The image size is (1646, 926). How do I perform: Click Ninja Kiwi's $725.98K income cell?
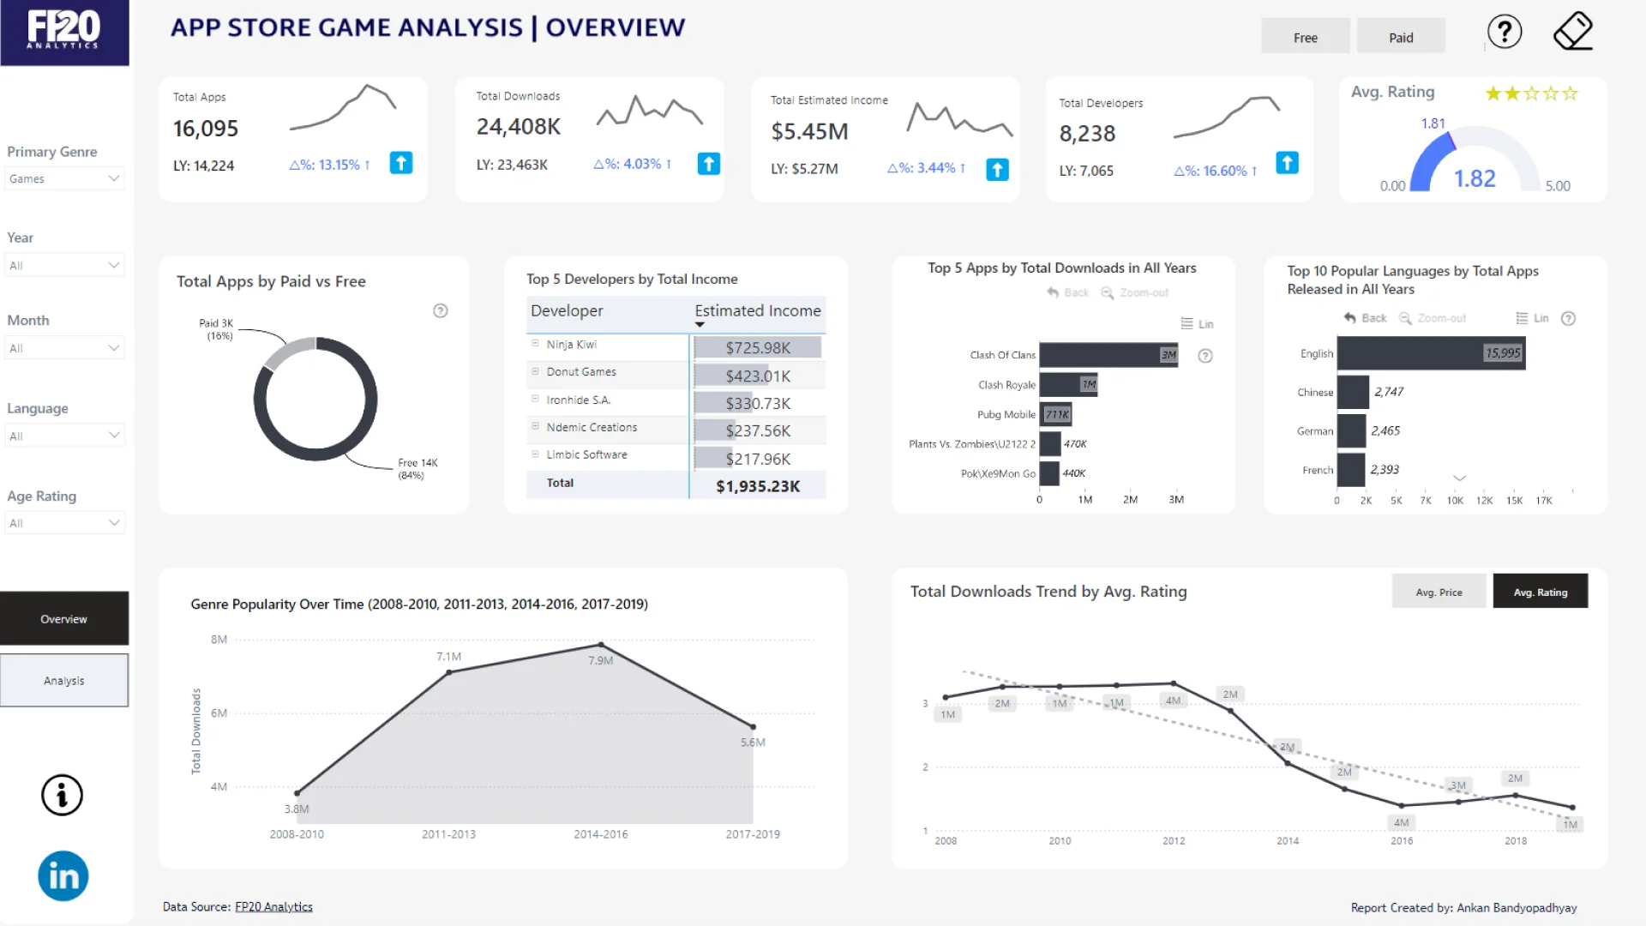click(758, 347)
